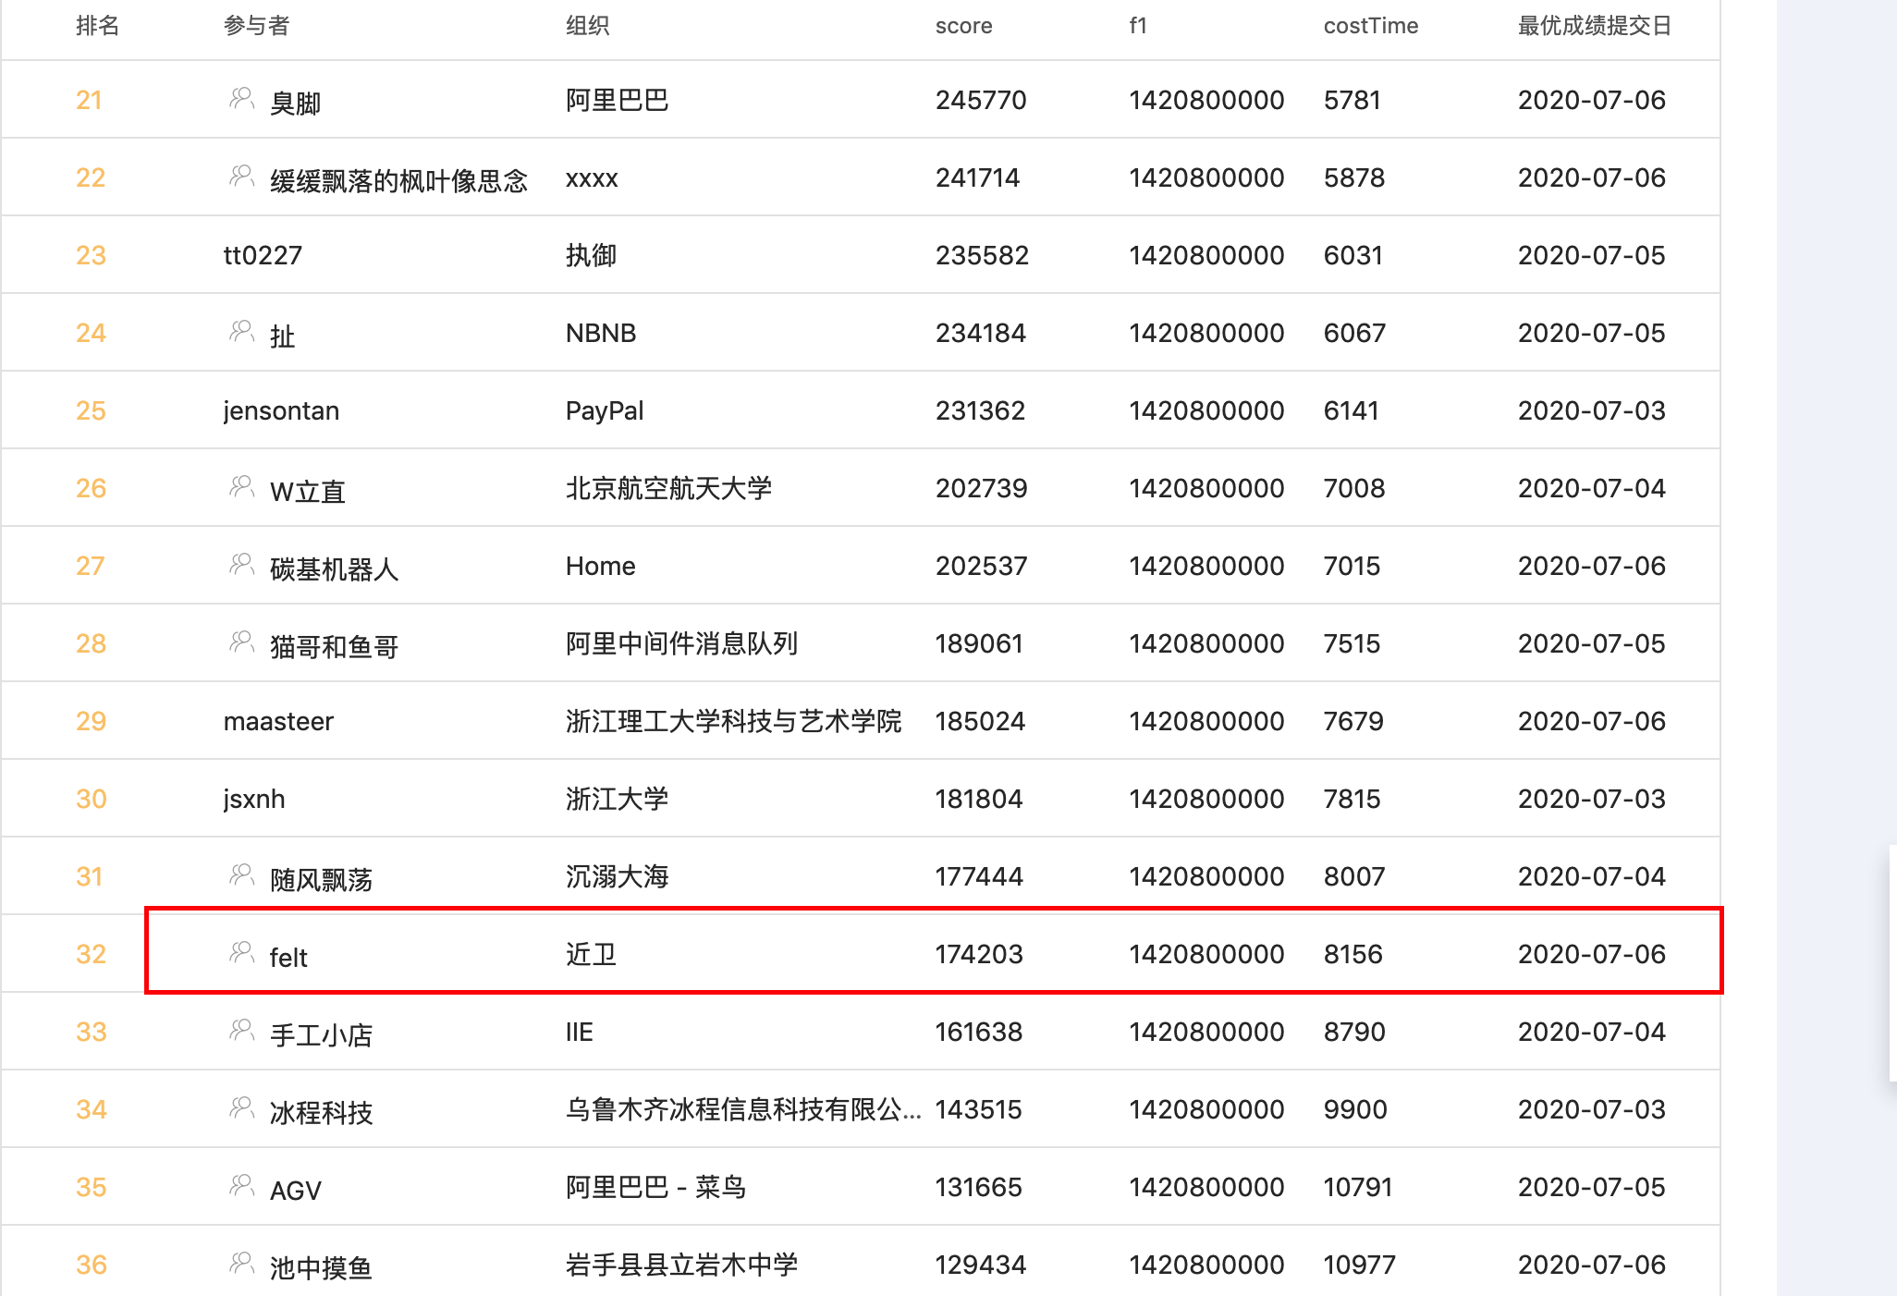Select participant name jensontan

282,410
